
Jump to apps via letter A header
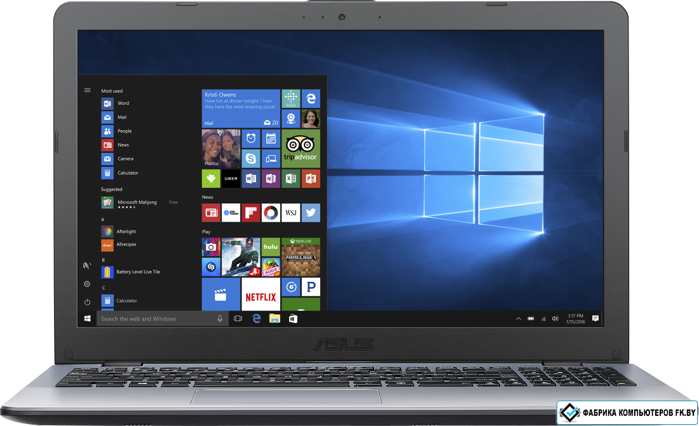pos(102,219)
